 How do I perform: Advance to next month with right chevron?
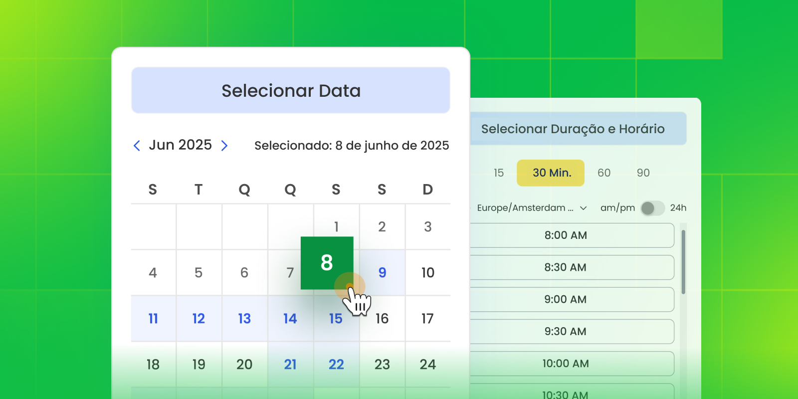click(x=224, y=146)
